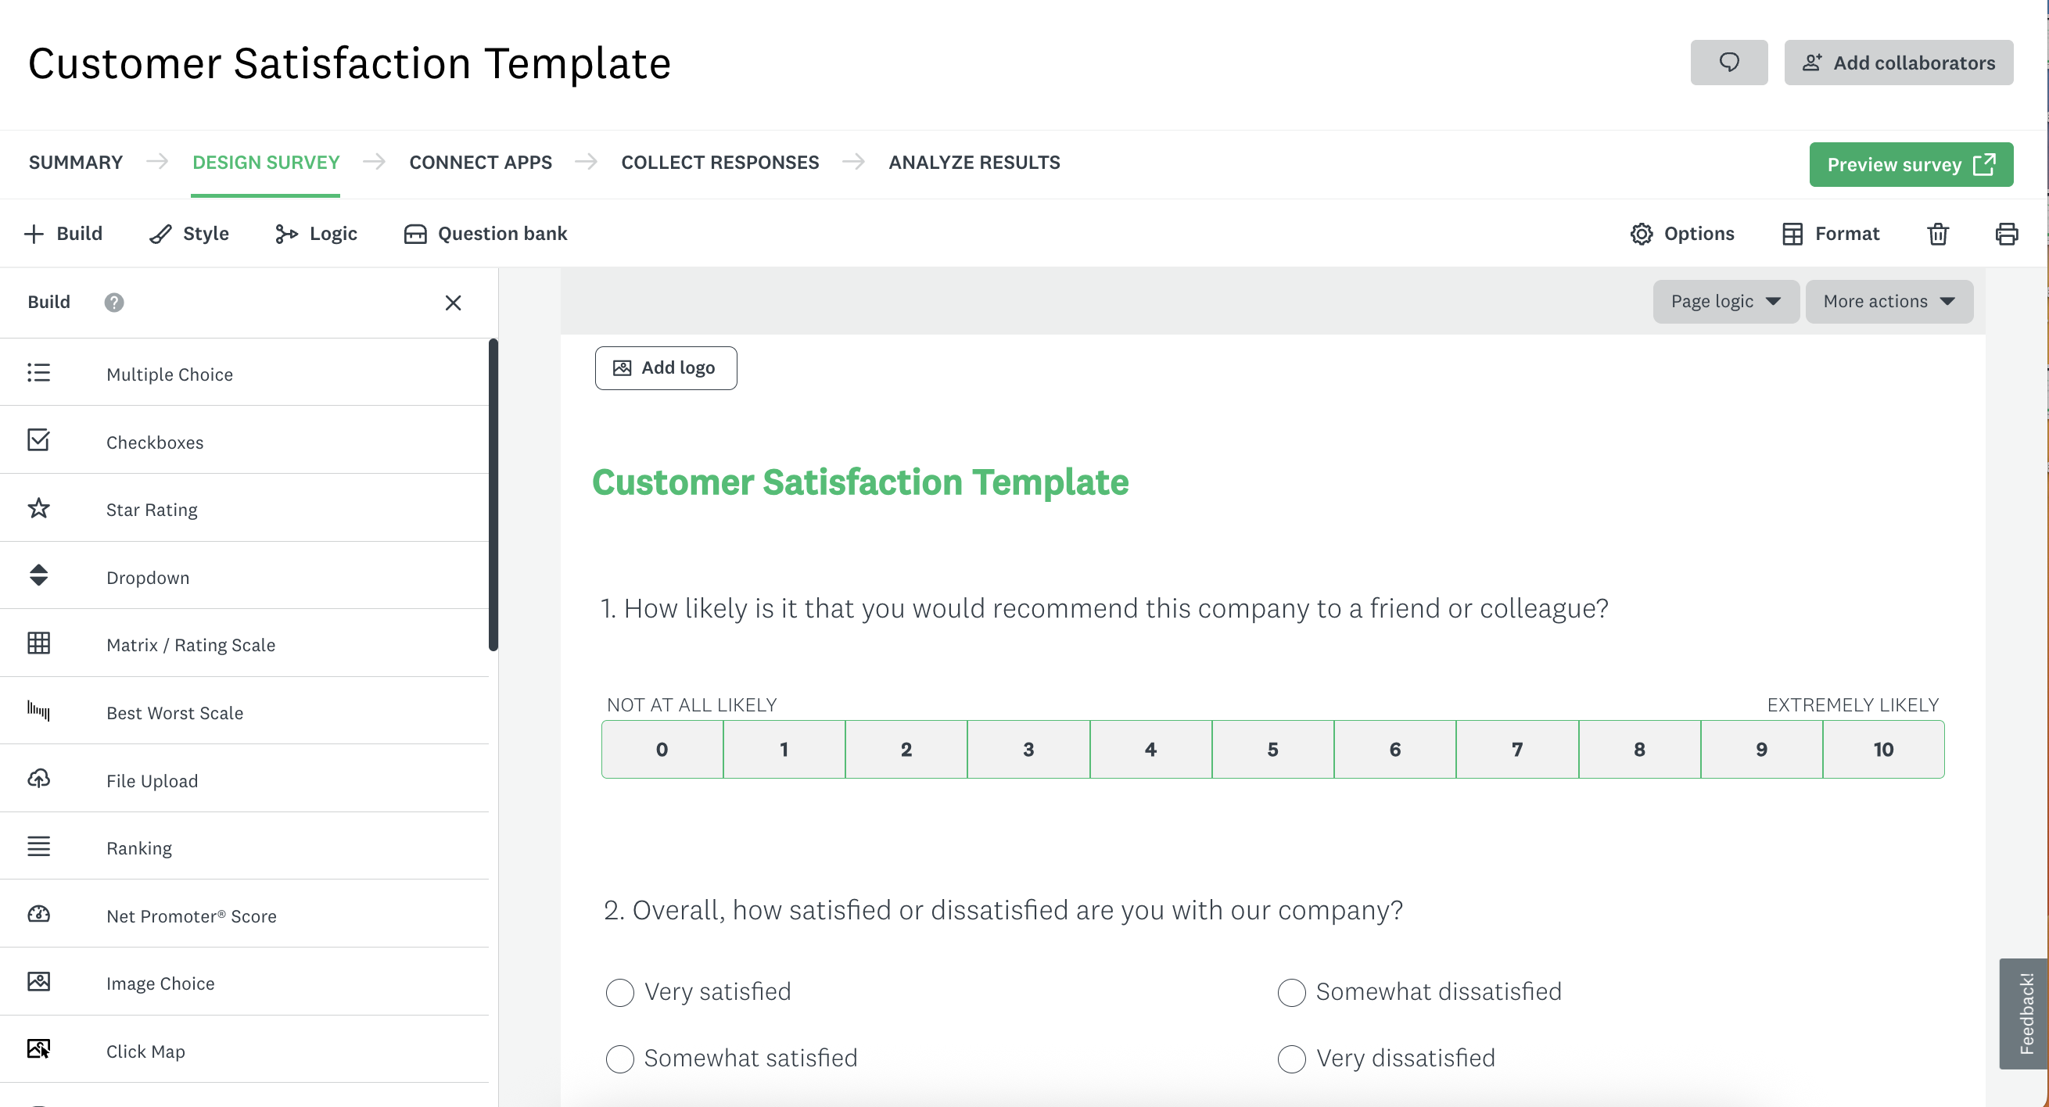The height and width of the screenshot is (1107, 2049).
Task: Go to the Analyze Results tab
Action: [x=974, y=163]
